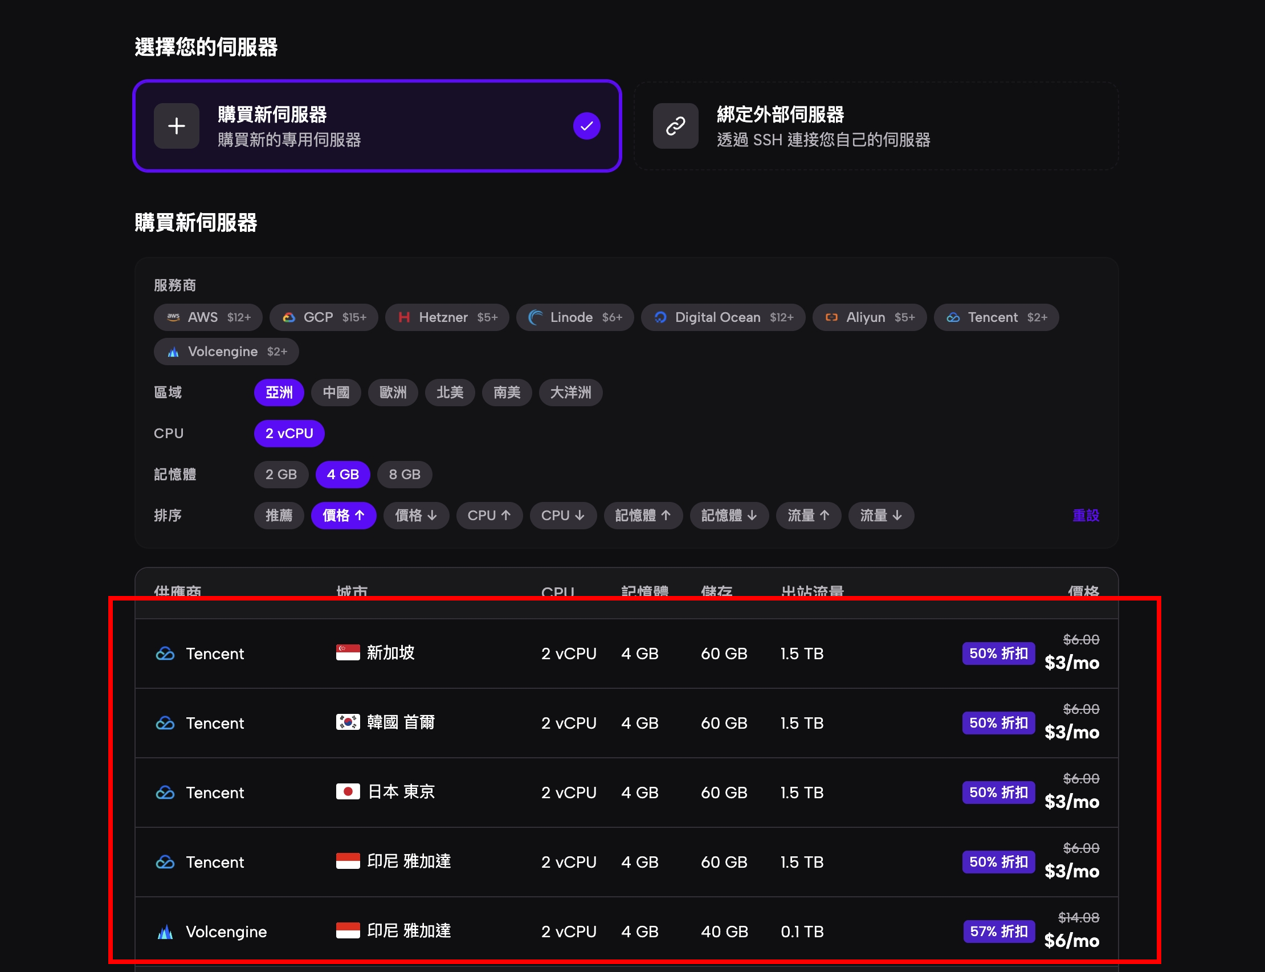This screenshot has height=972, width=1265.
Task: Select the 大洋洲 region filter
Action: [570, 392]
